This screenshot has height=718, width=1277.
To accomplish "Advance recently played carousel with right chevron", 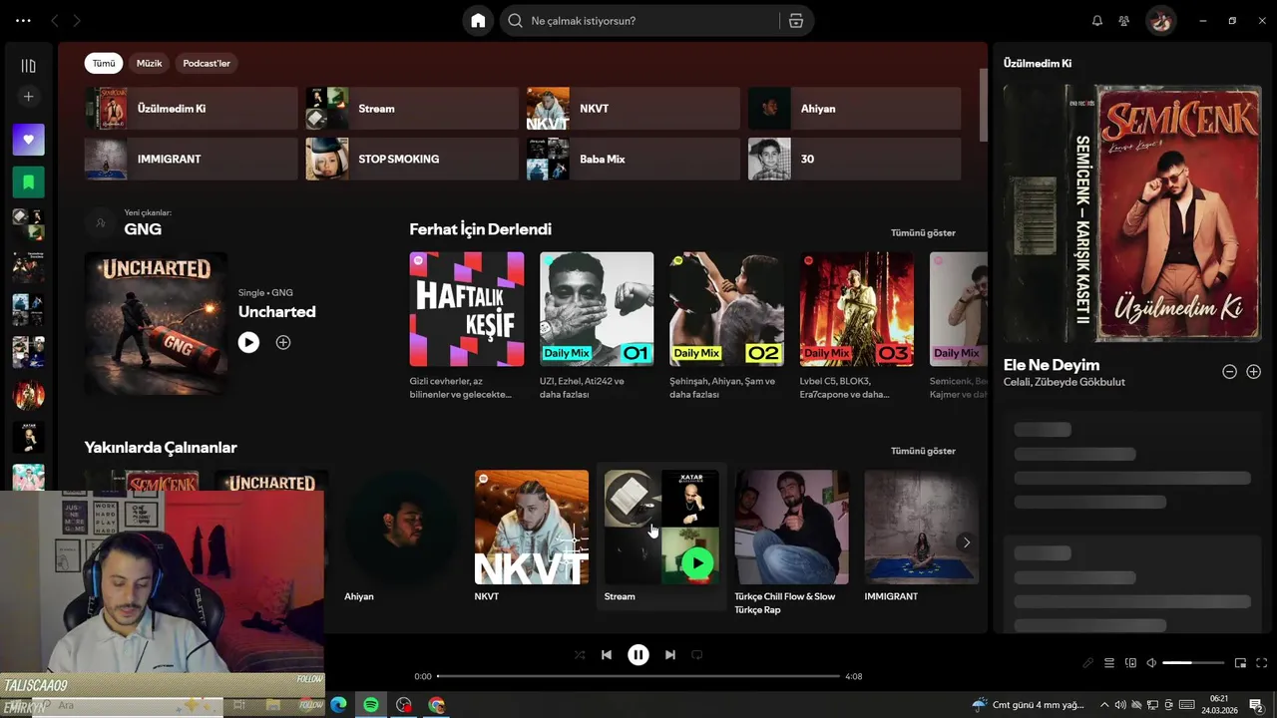I will point(966,542).
